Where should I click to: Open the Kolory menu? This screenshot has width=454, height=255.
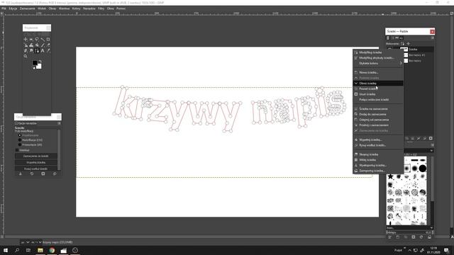pos(76,8)
